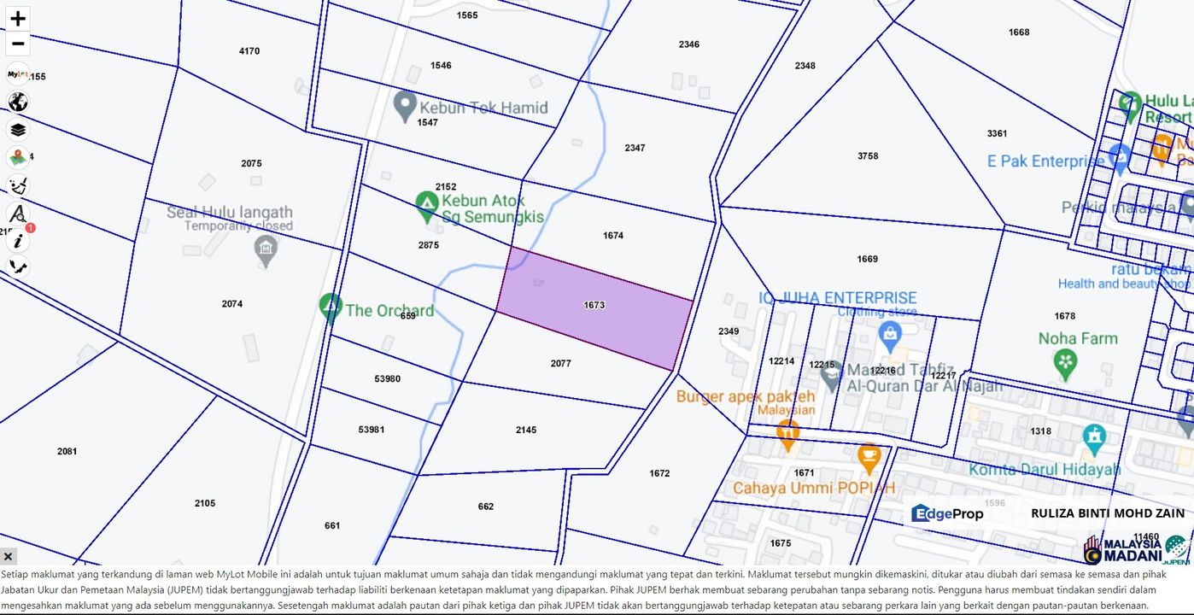Dismiss the disclaimer with X button
Image resolution: width=1194 pixels, height=615 pixels.
pyautogui.click(x=9, y=557)
